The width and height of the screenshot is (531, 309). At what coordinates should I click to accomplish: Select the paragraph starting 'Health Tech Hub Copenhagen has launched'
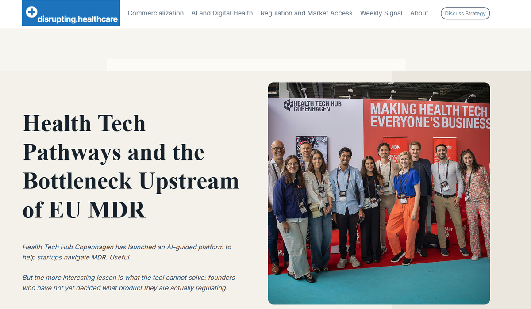(x=127, y=252)
